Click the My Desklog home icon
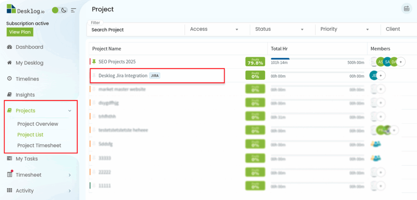Image resolution: width=417 pixels, height=200 pixels. (x=9, y=63)
